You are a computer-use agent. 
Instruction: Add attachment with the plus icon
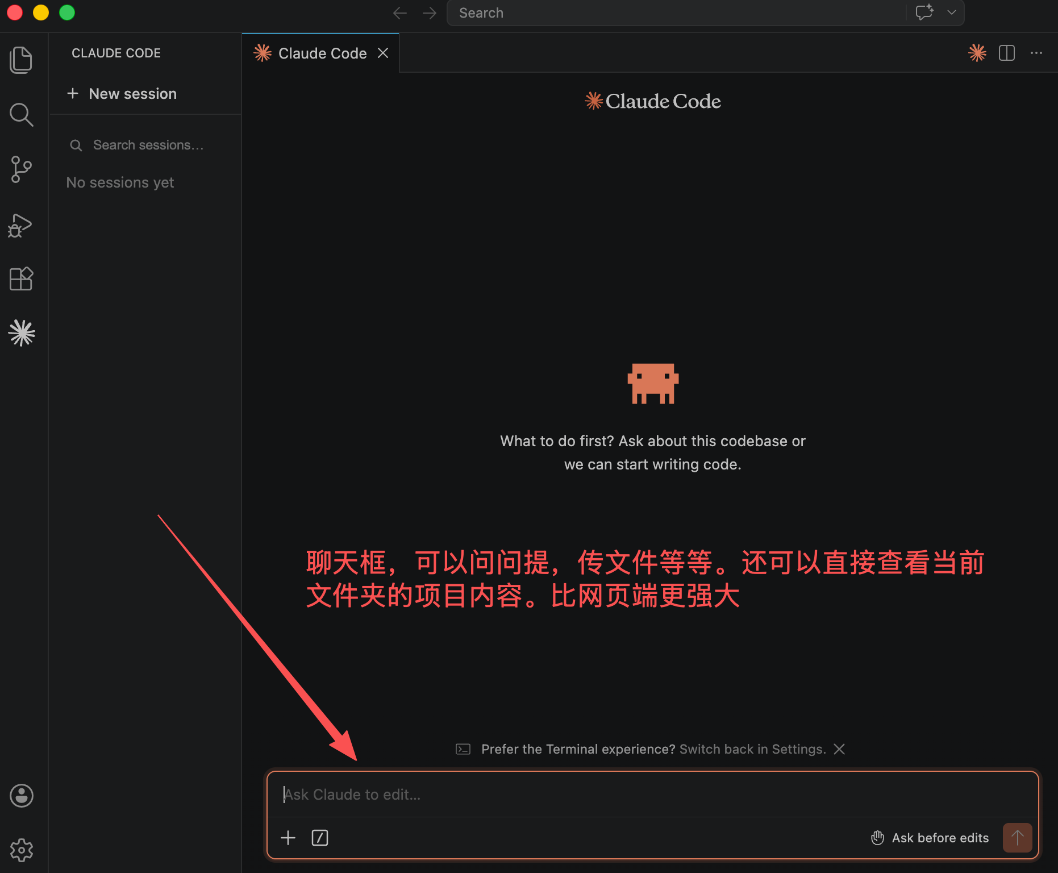click(288, 838)
